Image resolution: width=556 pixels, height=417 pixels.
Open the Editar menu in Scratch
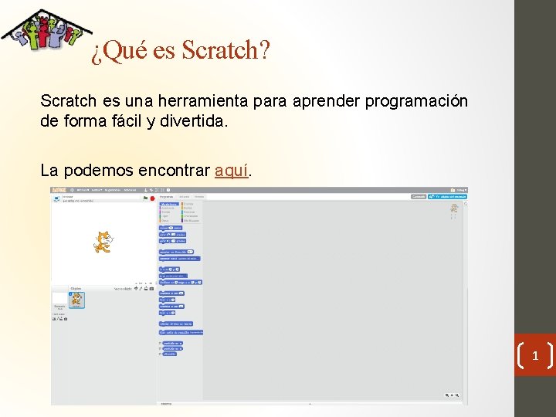(97, 190)
